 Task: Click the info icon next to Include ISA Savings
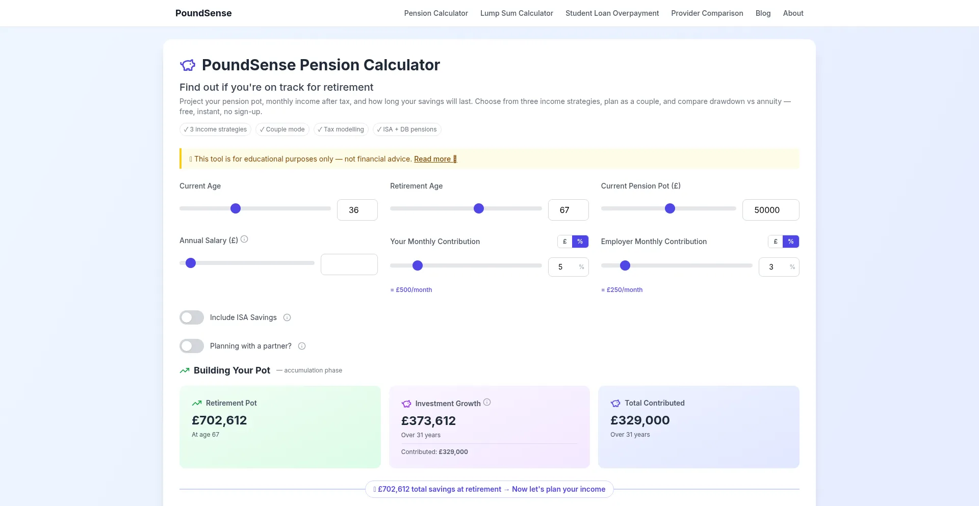[287, 317]
